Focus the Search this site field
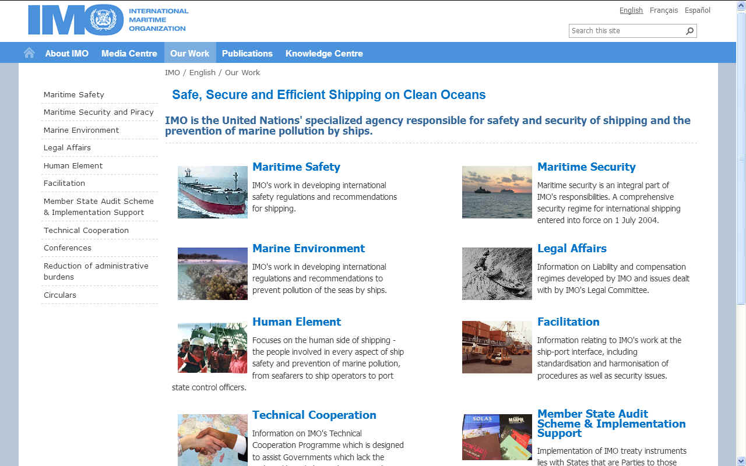The height and width of the screenshot is (466, 746). click(627, 31)
